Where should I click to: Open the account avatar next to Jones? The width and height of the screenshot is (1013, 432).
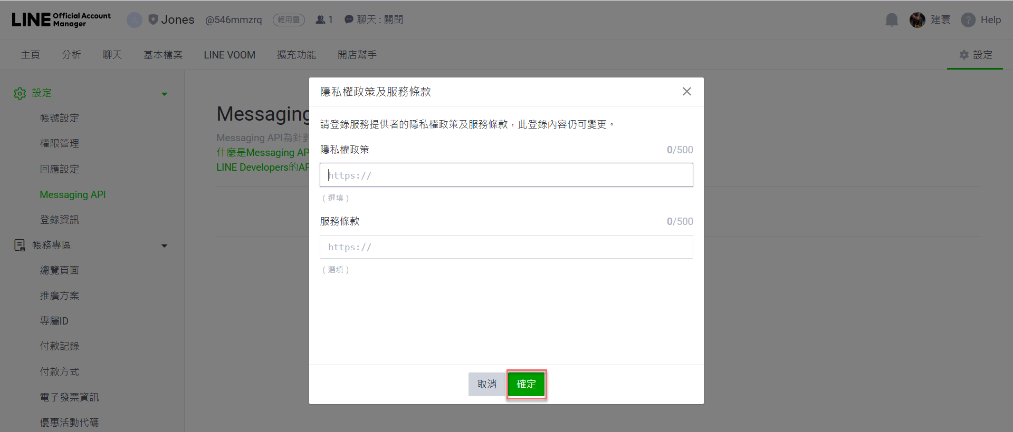[135, 20]
